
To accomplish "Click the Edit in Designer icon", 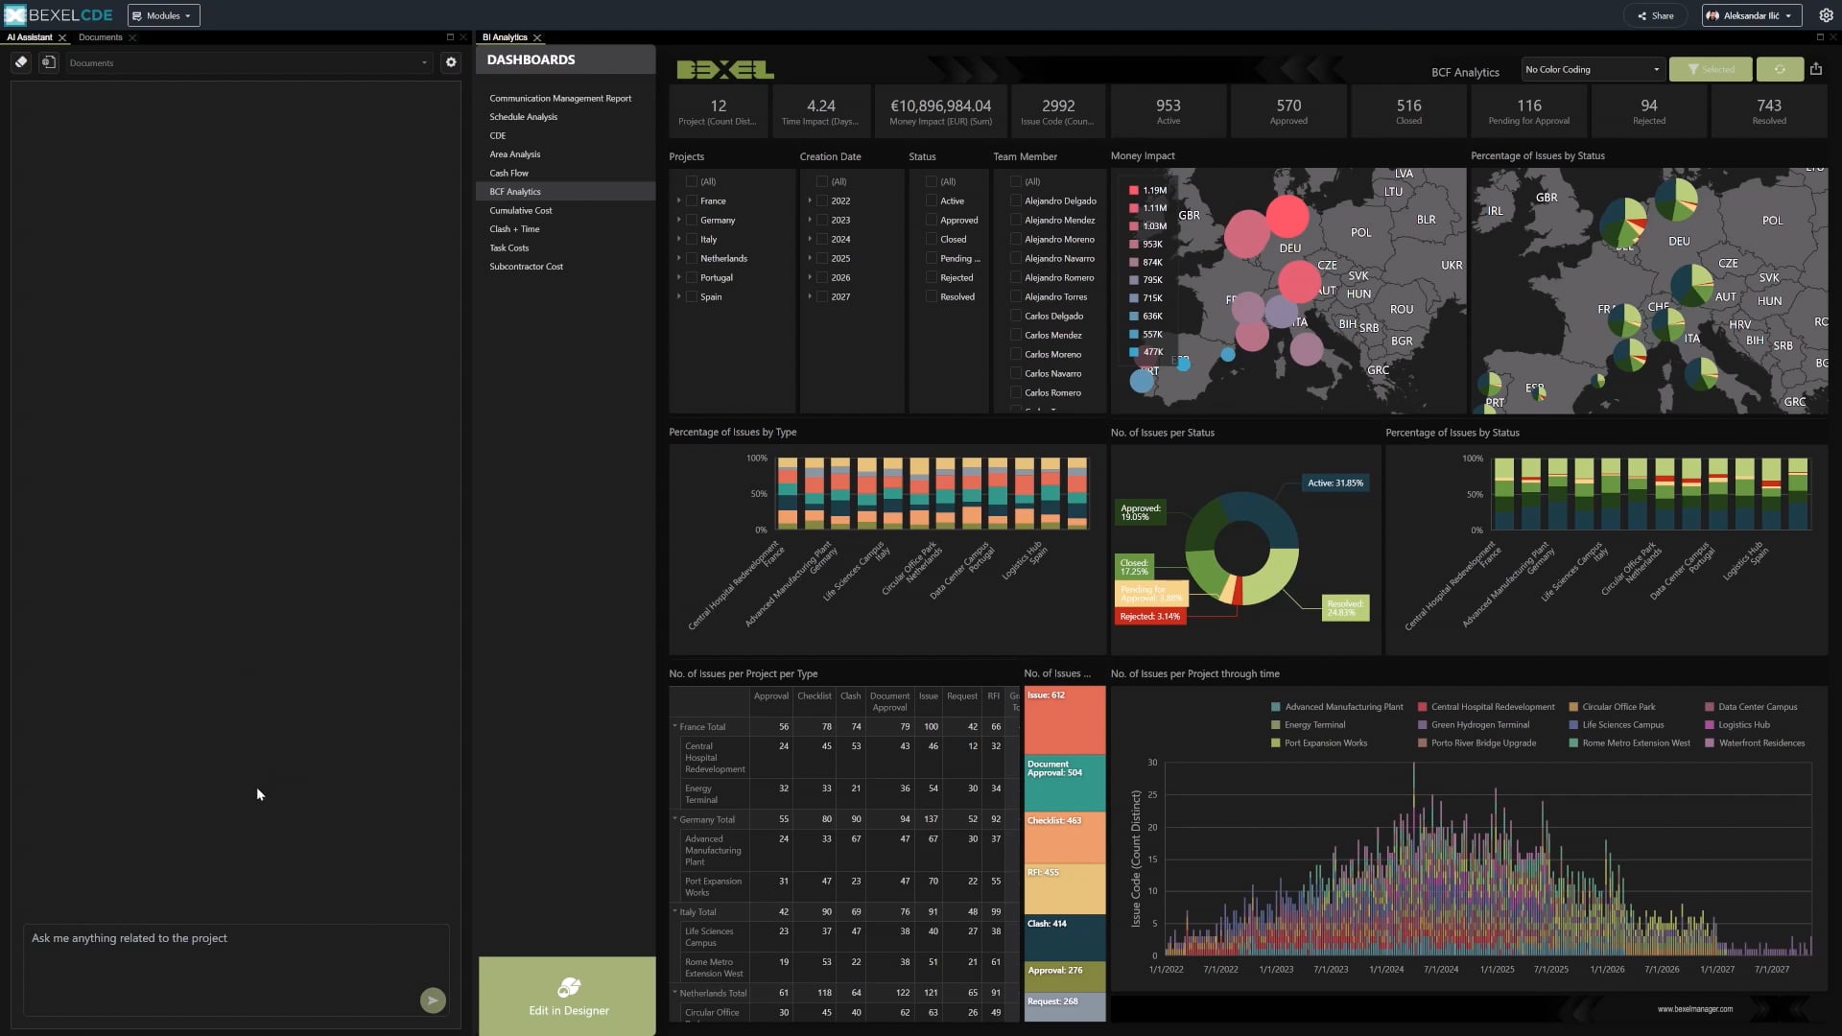I will [569, 987].
